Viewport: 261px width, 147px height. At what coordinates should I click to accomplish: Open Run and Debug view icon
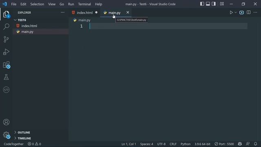click(6, 52)
